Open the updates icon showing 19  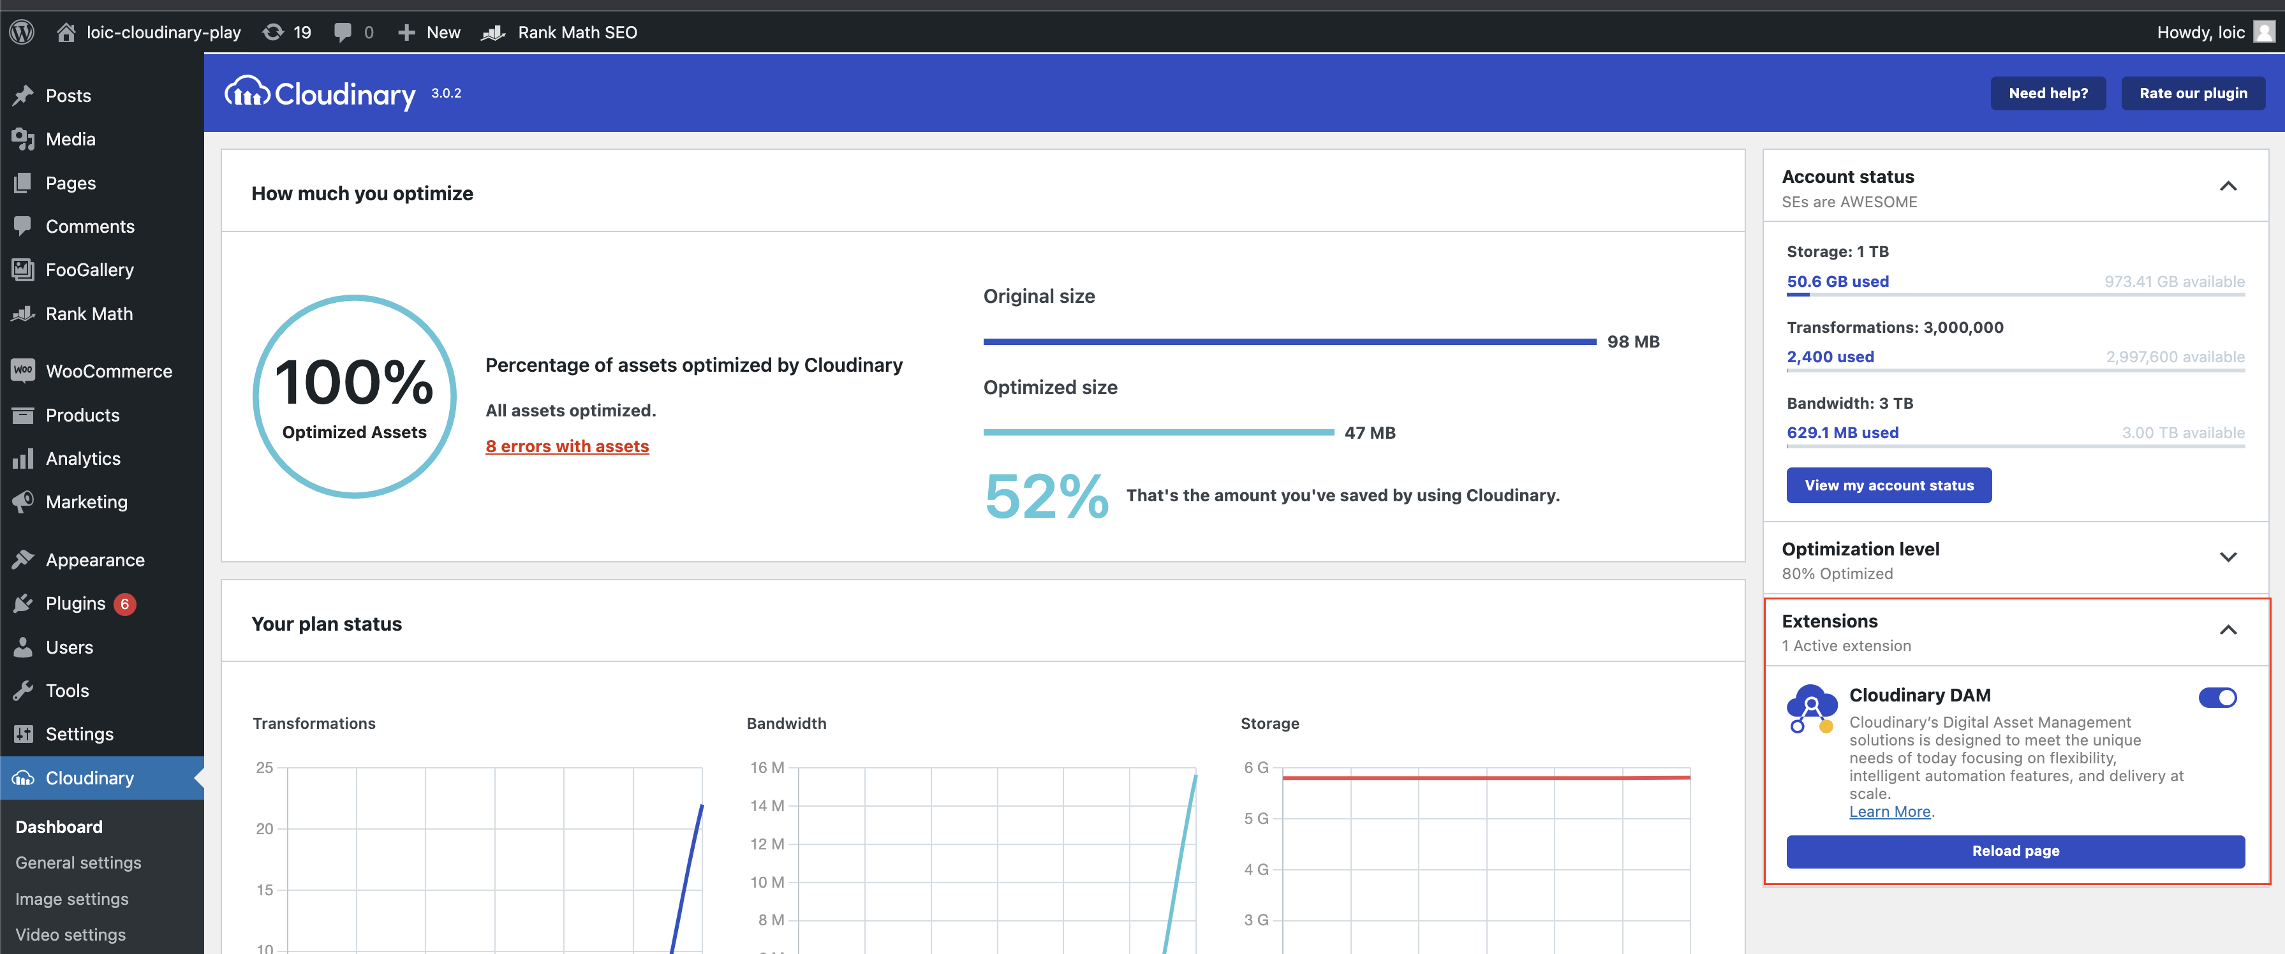[273, 32]
